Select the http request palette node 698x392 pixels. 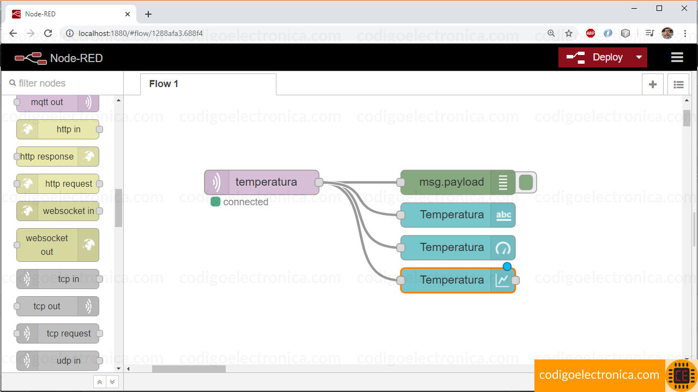coord(58,183)
